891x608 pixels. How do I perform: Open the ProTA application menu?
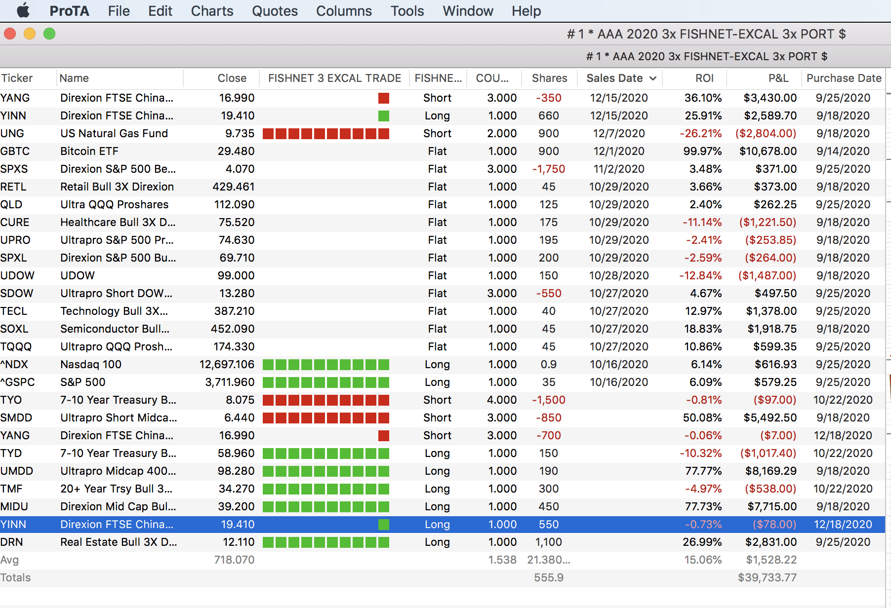coord(69,11)
